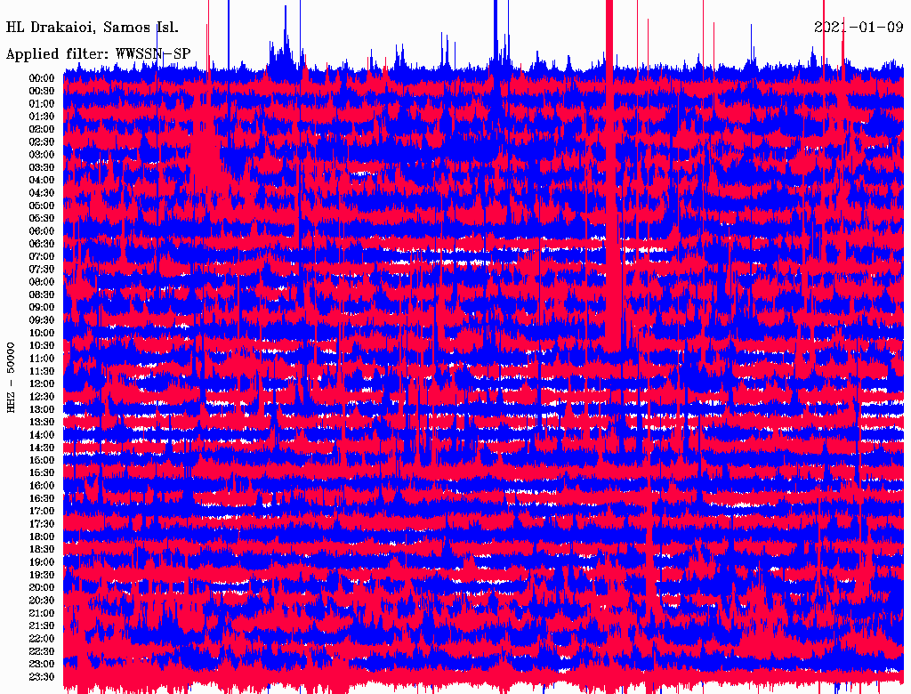Viewport: 911px width, 694px height.
Task: Click the 17:00 time label
Action: click(42, 512)
